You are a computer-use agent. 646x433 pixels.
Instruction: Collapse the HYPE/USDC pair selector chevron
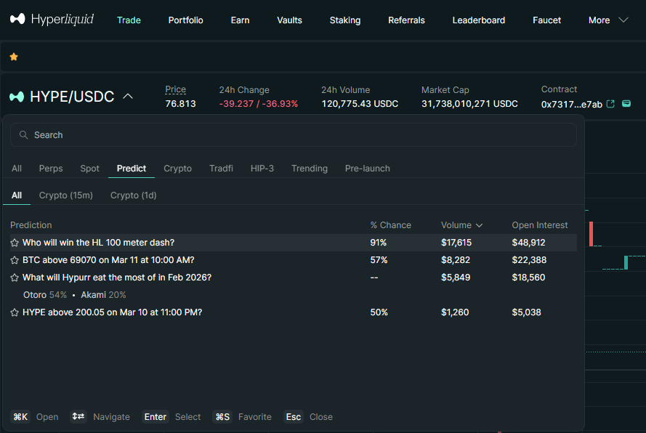[x=128, y=97]
